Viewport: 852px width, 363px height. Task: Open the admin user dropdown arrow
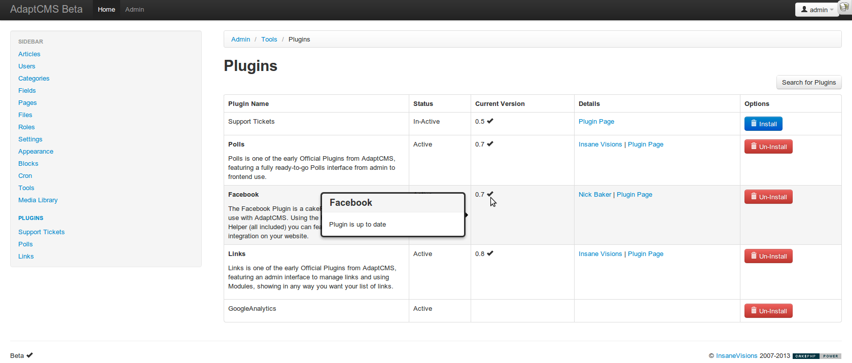[832, 10]
